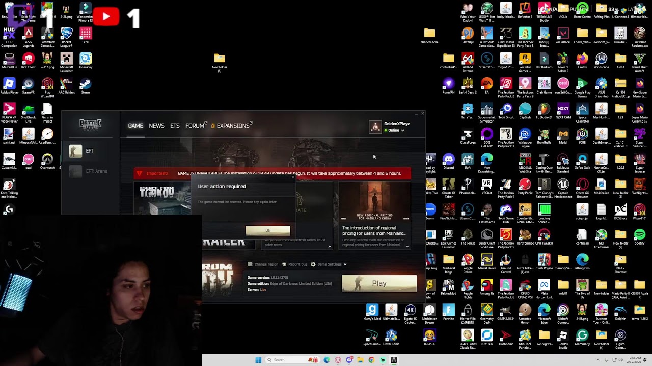Open the EXPANSIONS tab
The height and width of the screenshot is (366, 652).
coord(232,126)
